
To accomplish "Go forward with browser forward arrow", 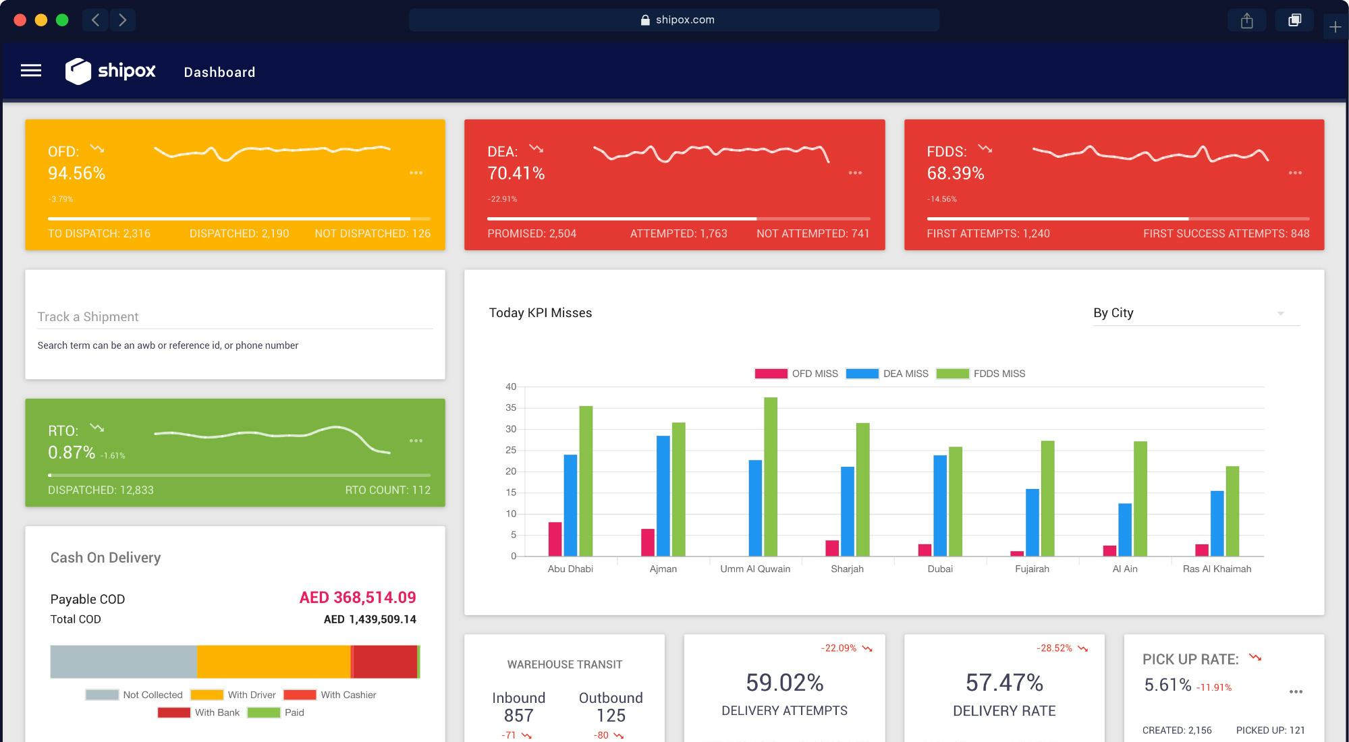I will pyautogui.click(x=122, y=20).
